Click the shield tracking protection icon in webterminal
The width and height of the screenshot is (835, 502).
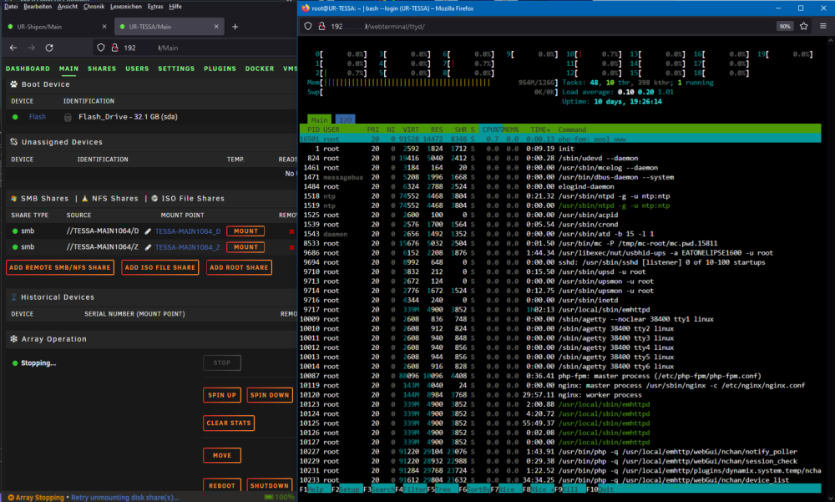coord(308,26)
